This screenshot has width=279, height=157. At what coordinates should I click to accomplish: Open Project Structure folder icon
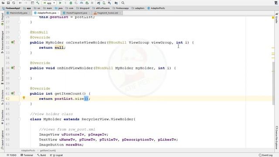pos(116,3)
